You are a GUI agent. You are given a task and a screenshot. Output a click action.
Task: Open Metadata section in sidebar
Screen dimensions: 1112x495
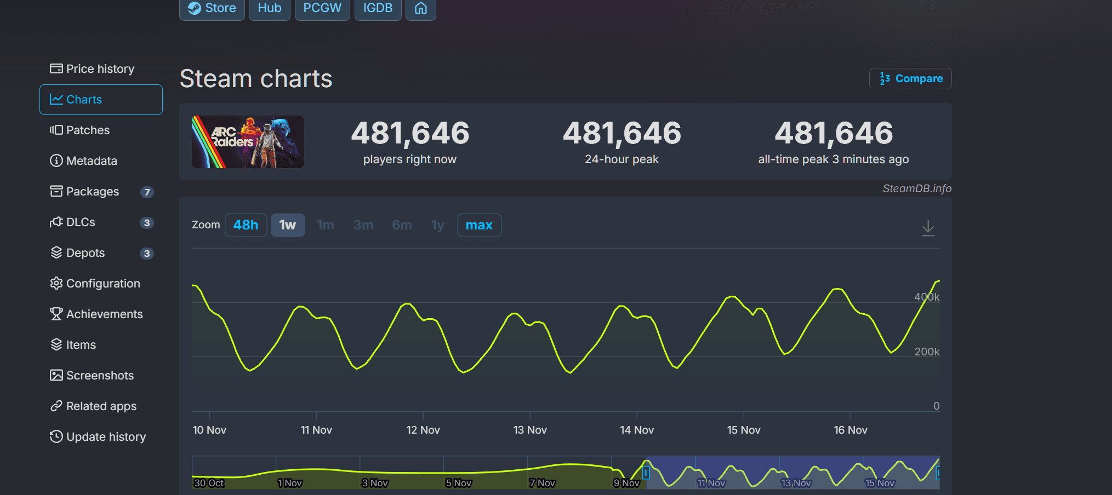pos(101,161)
